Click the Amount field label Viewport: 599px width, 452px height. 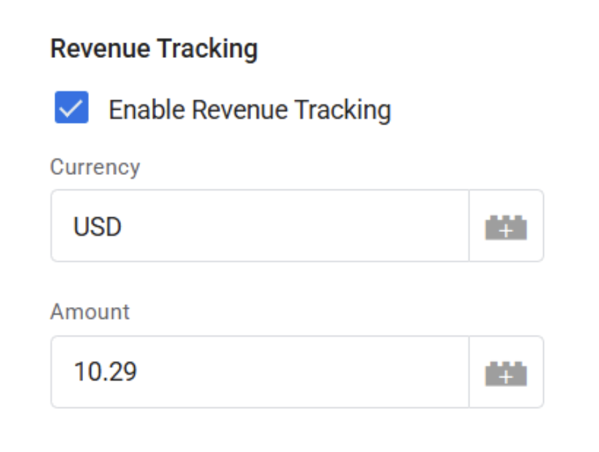coord(91,312)
